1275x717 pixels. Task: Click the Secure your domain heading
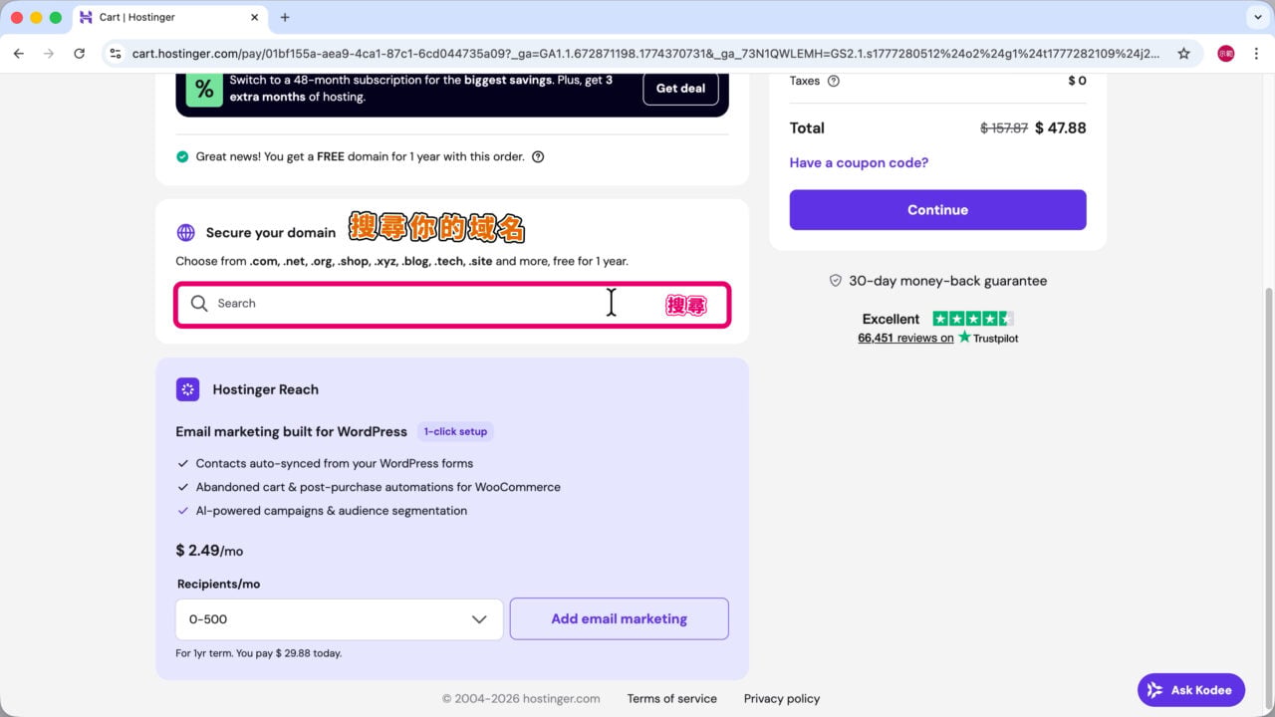pyautogui.click(x=271, y=233)
